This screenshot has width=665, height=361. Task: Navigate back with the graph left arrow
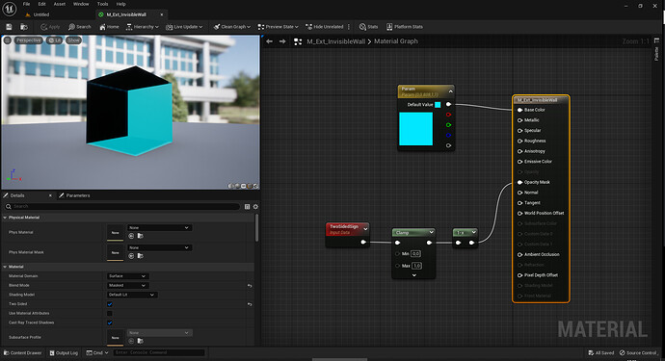[x=269, y=41]
